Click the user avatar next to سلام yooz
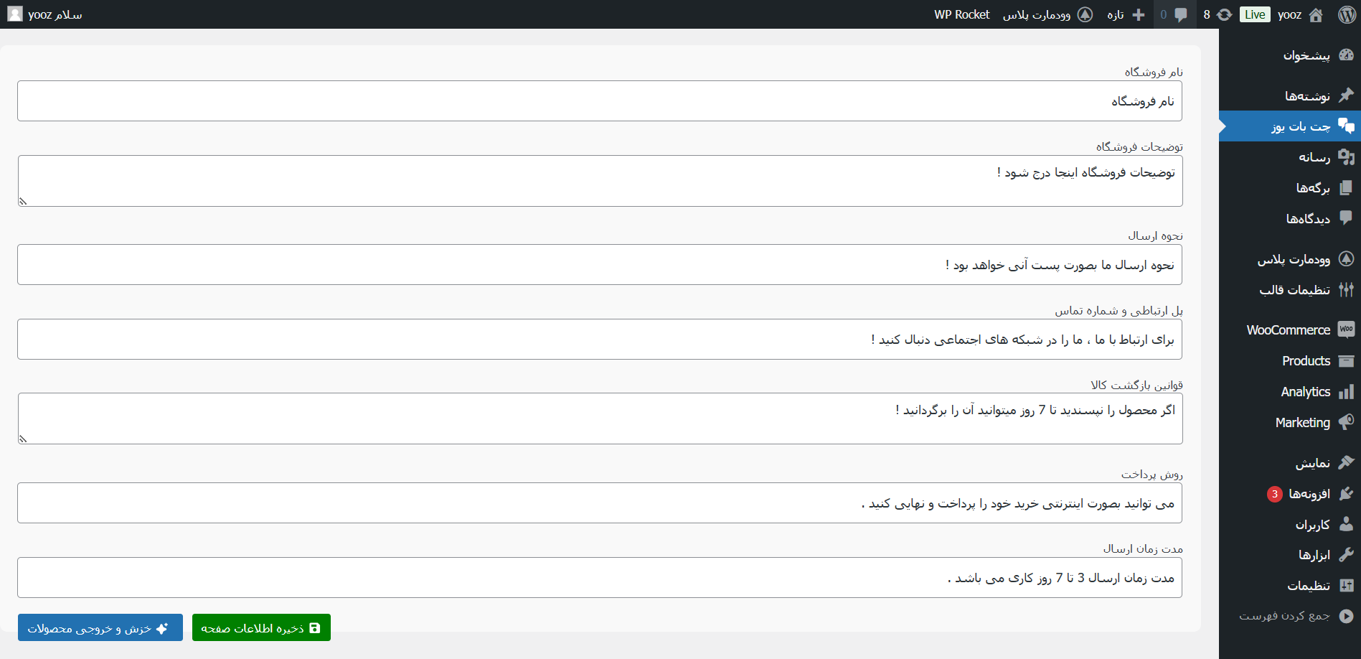 [15, 14]
